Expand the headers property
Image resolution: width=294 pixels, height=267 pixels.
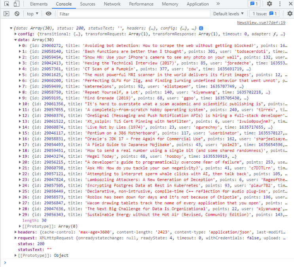(15, 232)
